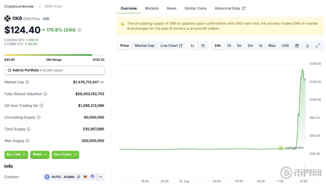Click the MetaMask fox icon
The width and height of the screenshot is (326, 184).
85,177
